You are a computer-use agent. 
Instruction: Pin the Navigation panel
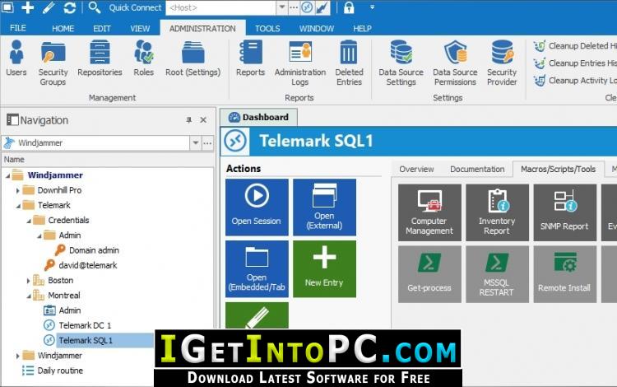189,119
